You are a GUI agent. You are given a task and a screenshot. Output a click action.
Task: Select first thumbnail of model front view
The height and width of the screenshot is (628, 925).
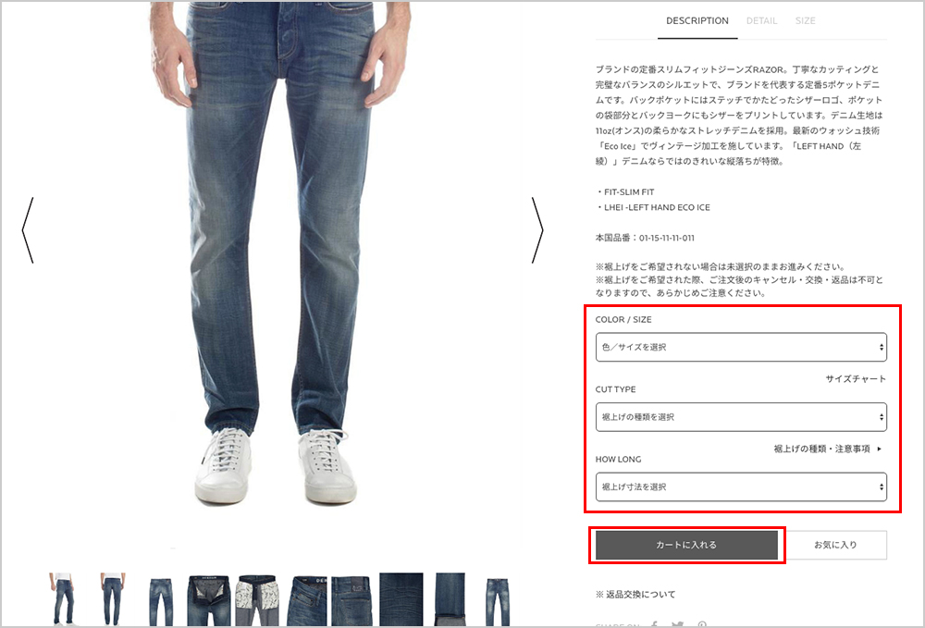click(62, 599)
